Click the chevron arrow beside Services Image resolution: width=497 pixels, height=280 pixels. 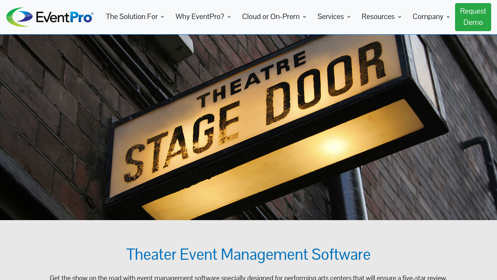coord(349,17)
